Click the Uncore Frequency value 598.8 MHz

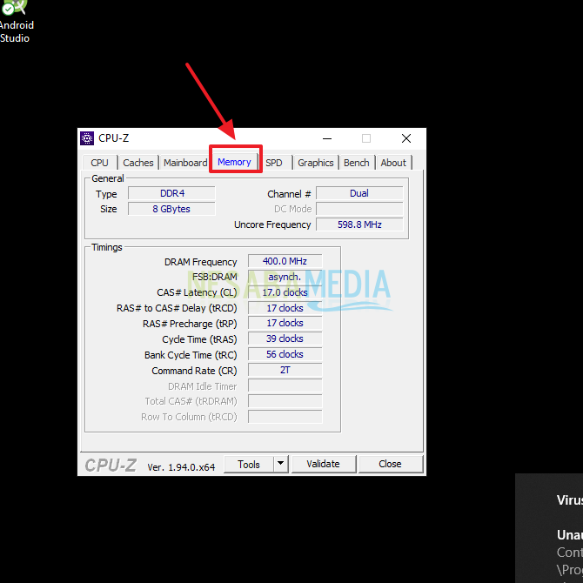tap(359, 224)
